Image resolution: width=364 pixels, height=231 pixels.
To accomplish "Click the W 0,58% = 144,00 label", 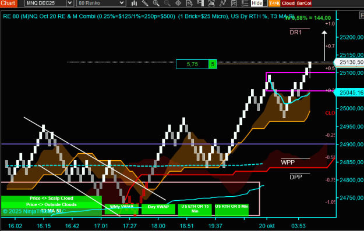I will (308, 18).
